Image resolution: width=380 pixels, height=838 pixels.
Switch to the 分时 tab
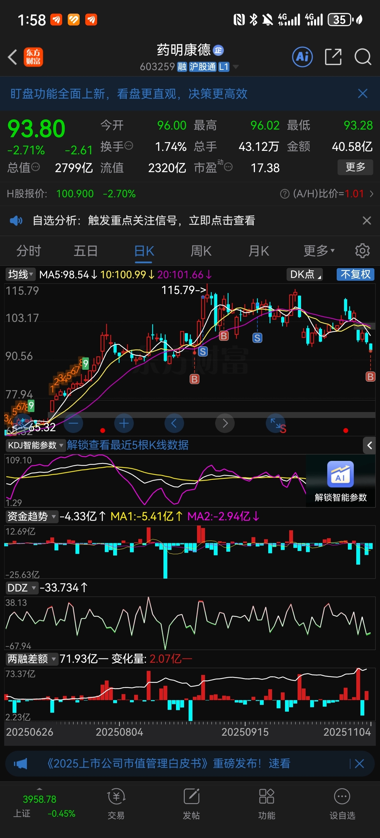pyautogui.click(x=29, y=251)
